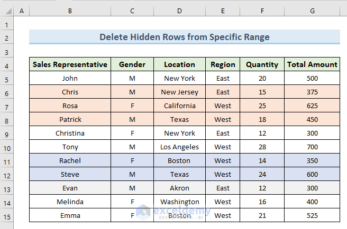Select column G header
The image size is (347, 229).
[x=312, y=11]
